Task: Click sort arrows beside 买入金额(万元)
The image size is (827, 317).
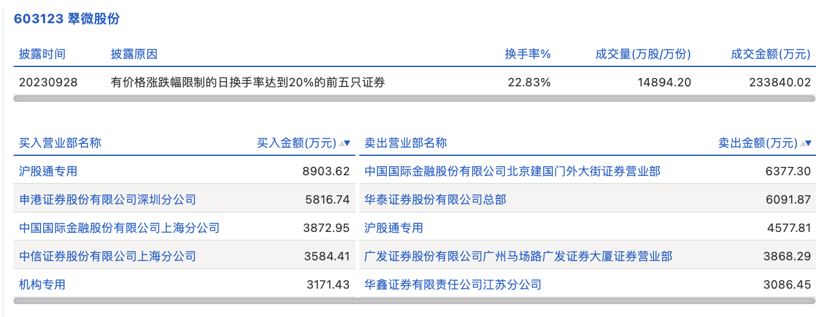Action: 345,143
